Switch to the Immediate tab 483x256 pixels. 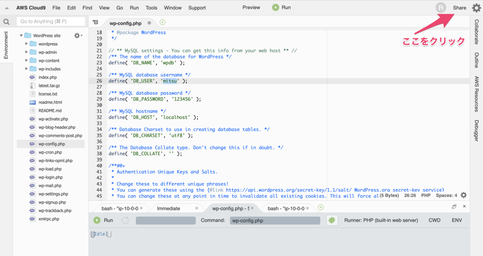169,208
